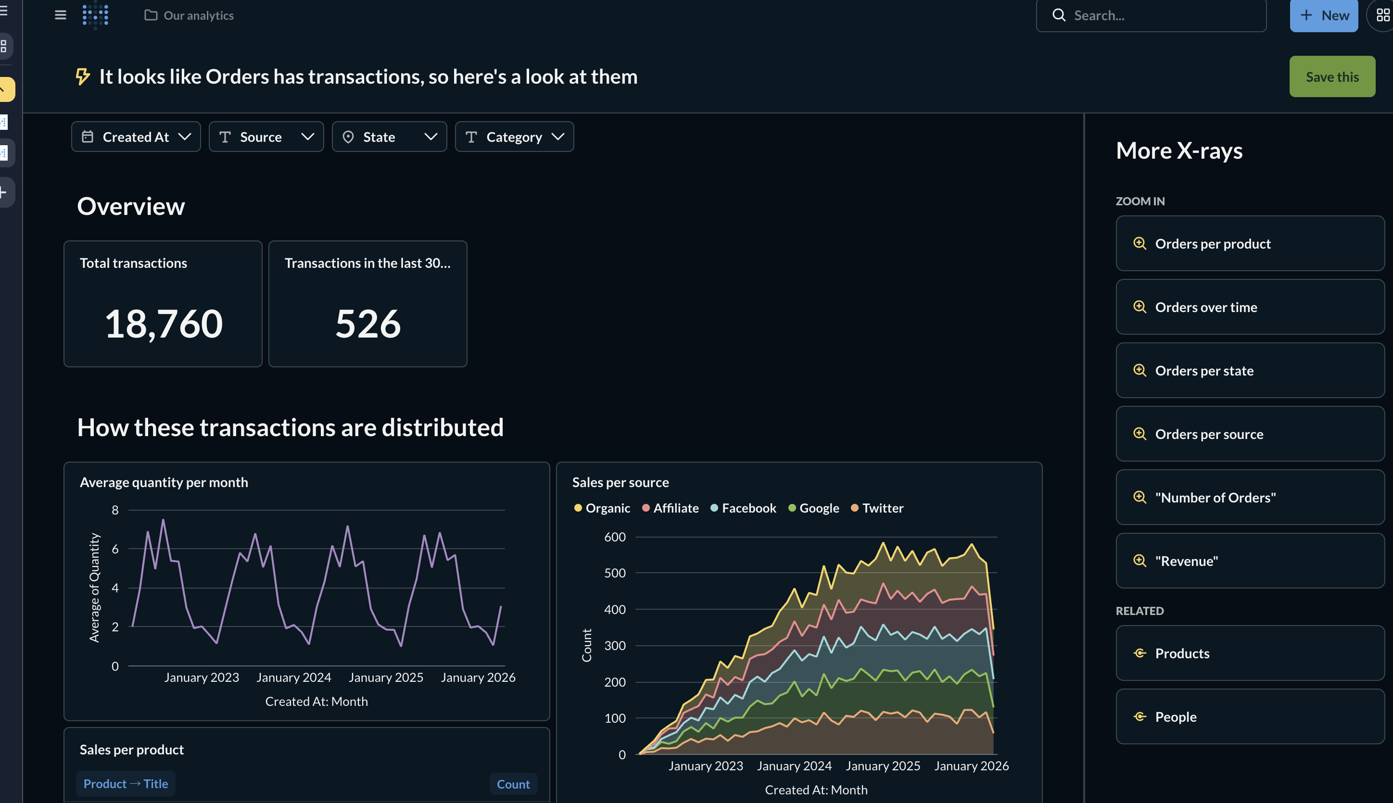Toggle the Affiliate legend item
Image resolution: width=1393 pixels, height=803 pixels.
(x=671, y=508)
